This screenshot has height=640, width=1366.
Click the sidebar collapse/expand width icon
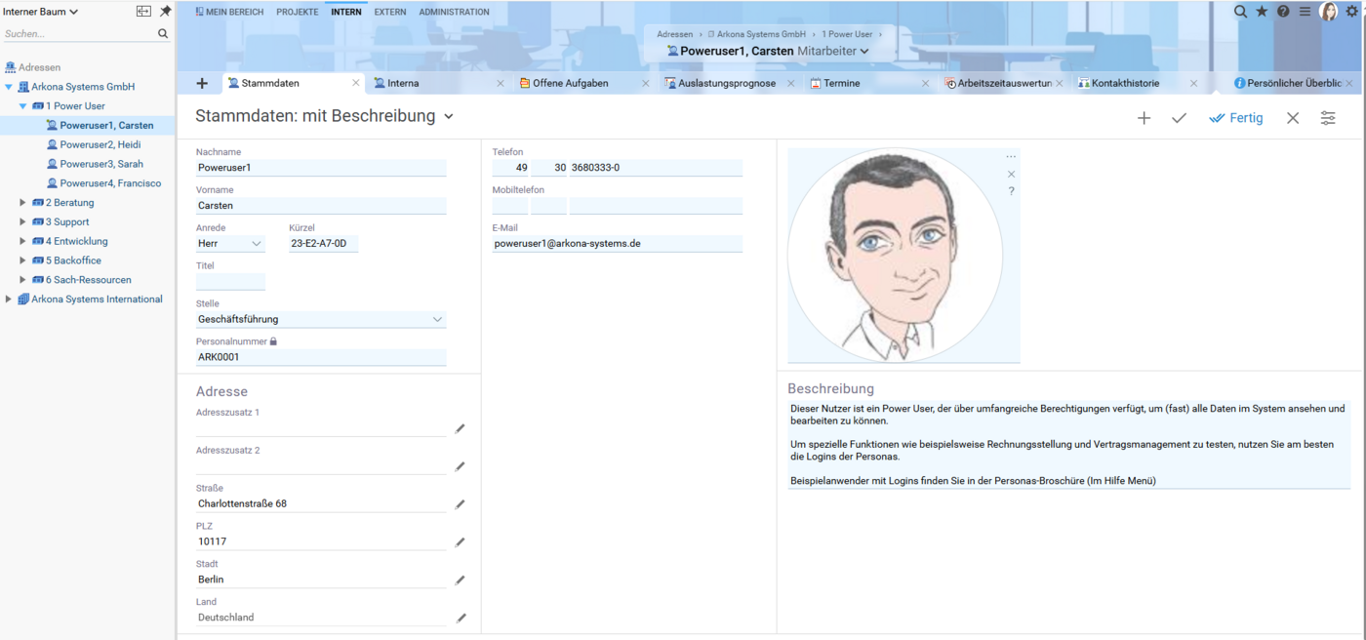click(x=143, y=12)
